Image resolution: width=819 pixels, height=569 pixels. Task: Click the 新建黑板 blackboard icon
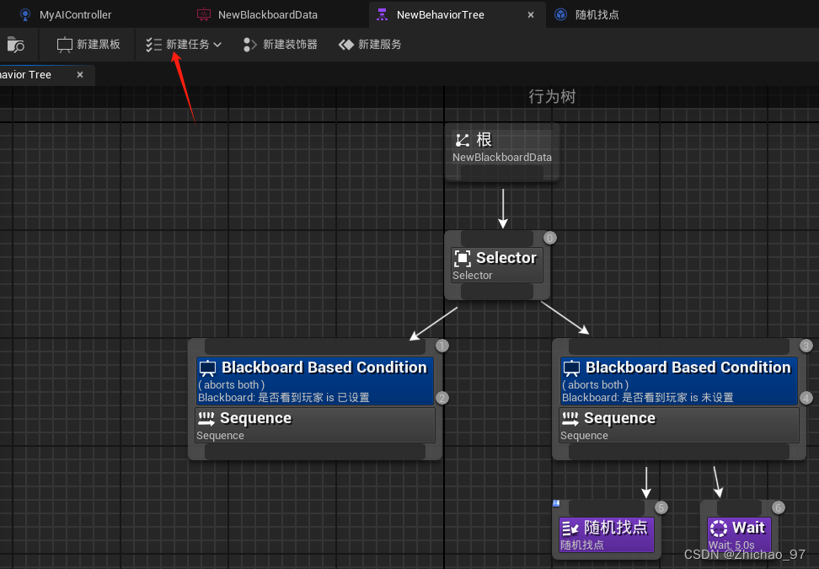pos(65,45)
